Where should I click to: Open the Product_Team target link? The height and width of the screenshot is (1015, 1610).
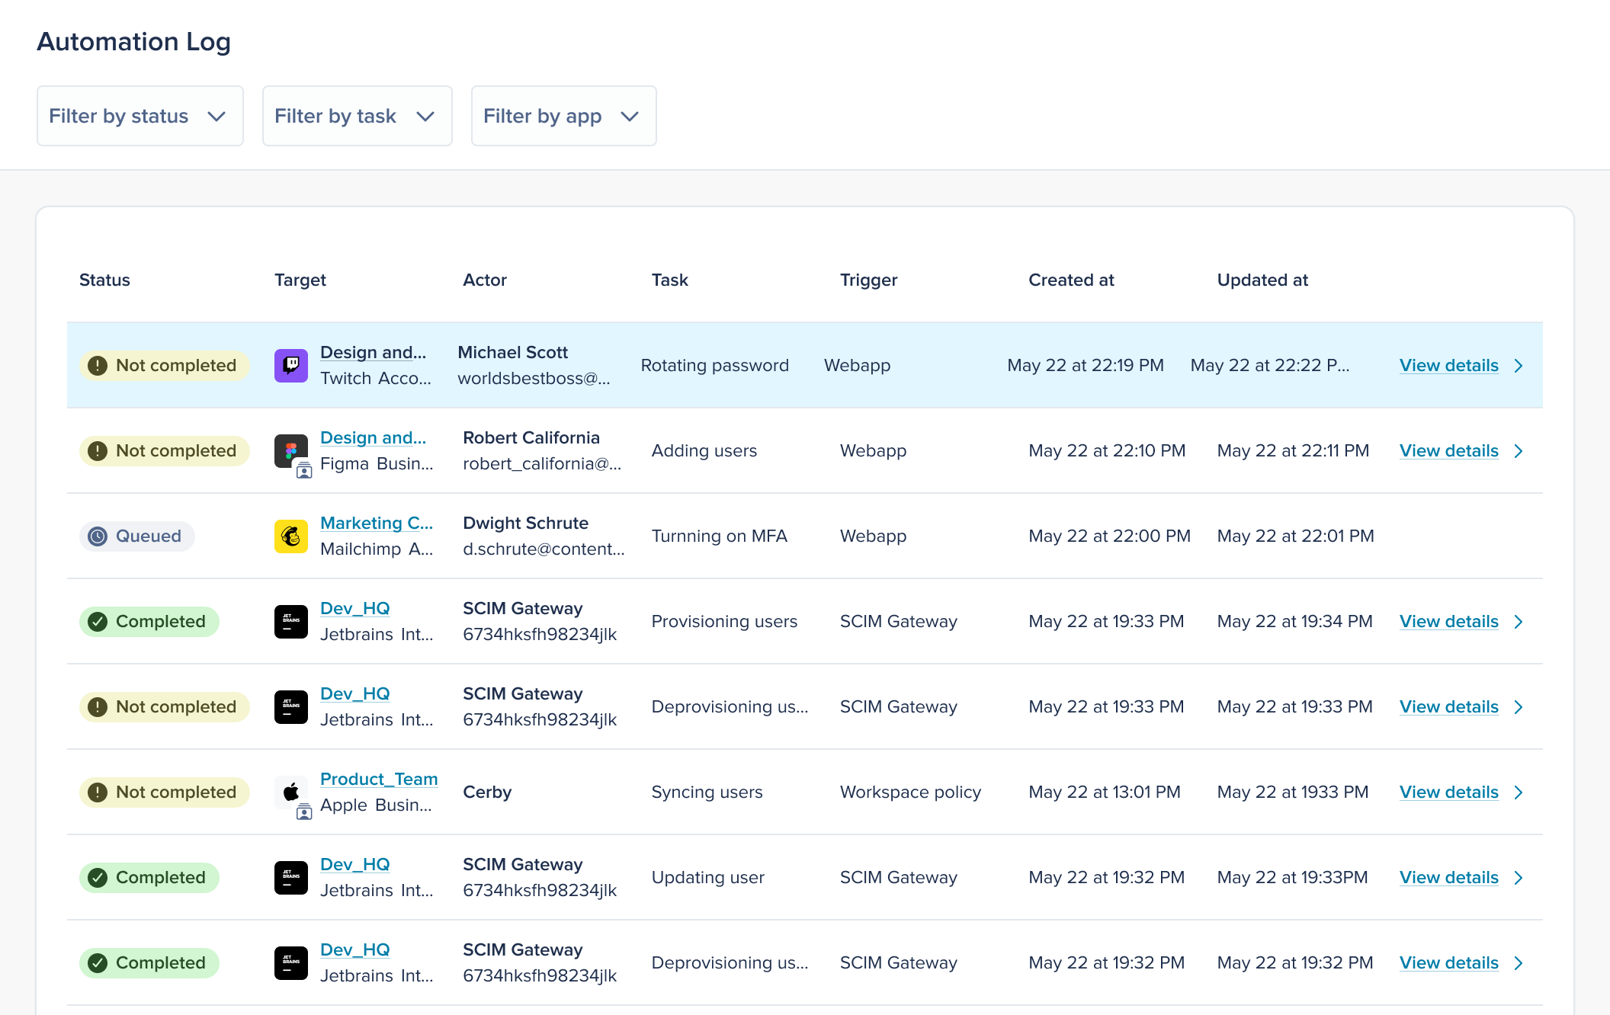379,780
